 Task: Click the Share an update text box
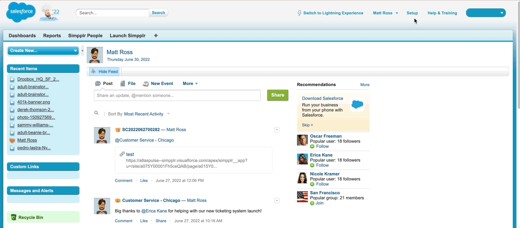coord(177,95)
